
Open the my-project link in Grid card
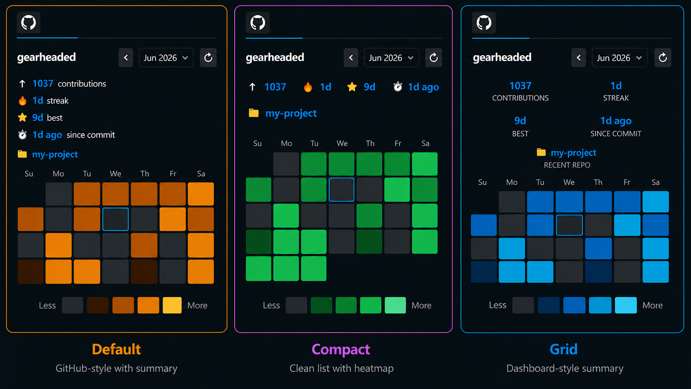[574, 153]
